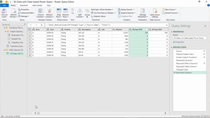Screen dimensions: 210x118
Task: Click the Split Column icon
Action: pyautogui.click(x=80, y=11)
